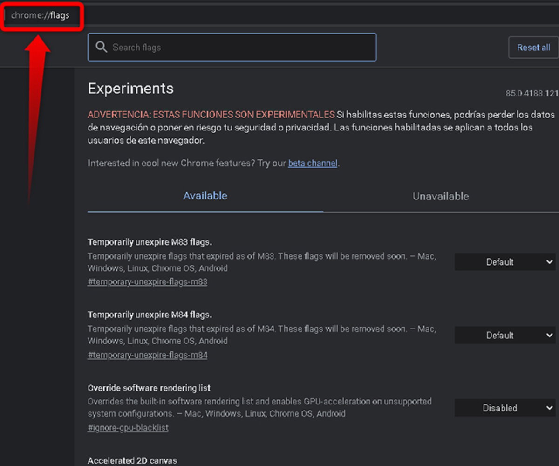The height and width of the screenshot is (466, 559).
Task: Click the magnifier icon in Search flags
Action: point(101,47)
